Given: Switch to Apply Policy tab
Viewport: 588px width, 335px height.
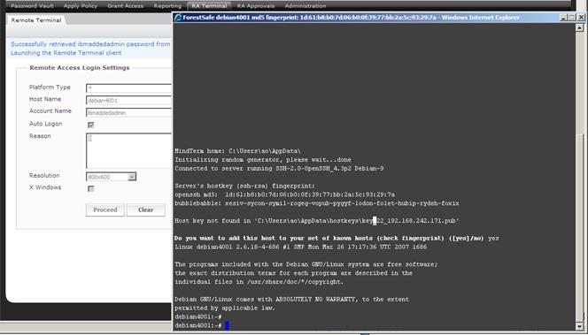Looking at the screenshot, I should [81, 6].
